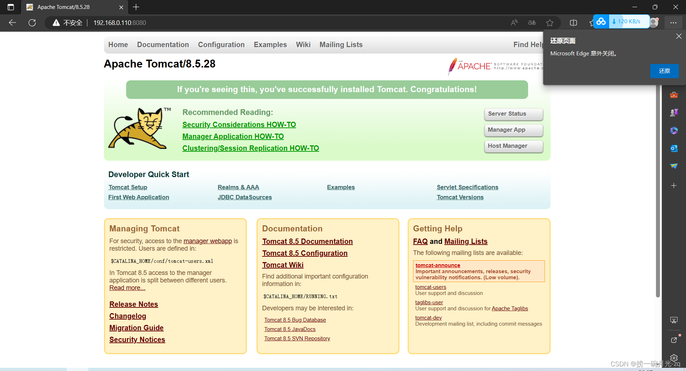Open JDBC DataSources link
Viewport: 686px width, 371px height.
click(245, 197)
